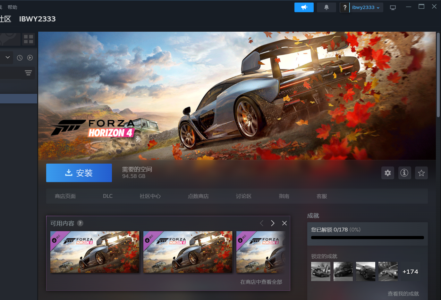441x300 pixels.
Task: Open the notifications bell
Action: point(326,7)
